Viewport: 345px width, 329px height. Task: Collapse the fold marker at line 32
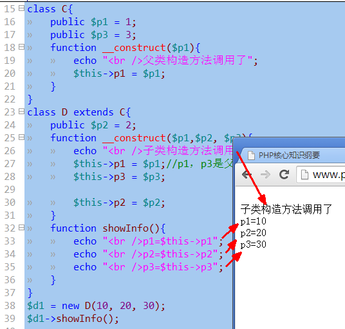21,227
